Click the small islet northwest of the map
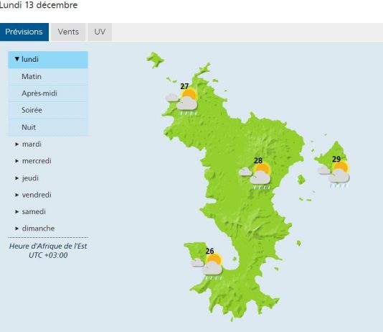 click(155, 60)
